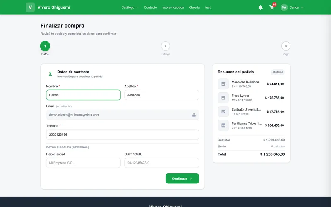Click the '6 × $ 10.769,00' quantity line

click(x=241, y=87)
